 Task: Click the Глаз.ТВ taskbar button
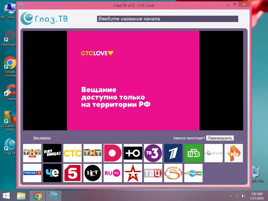coord(54,196)
